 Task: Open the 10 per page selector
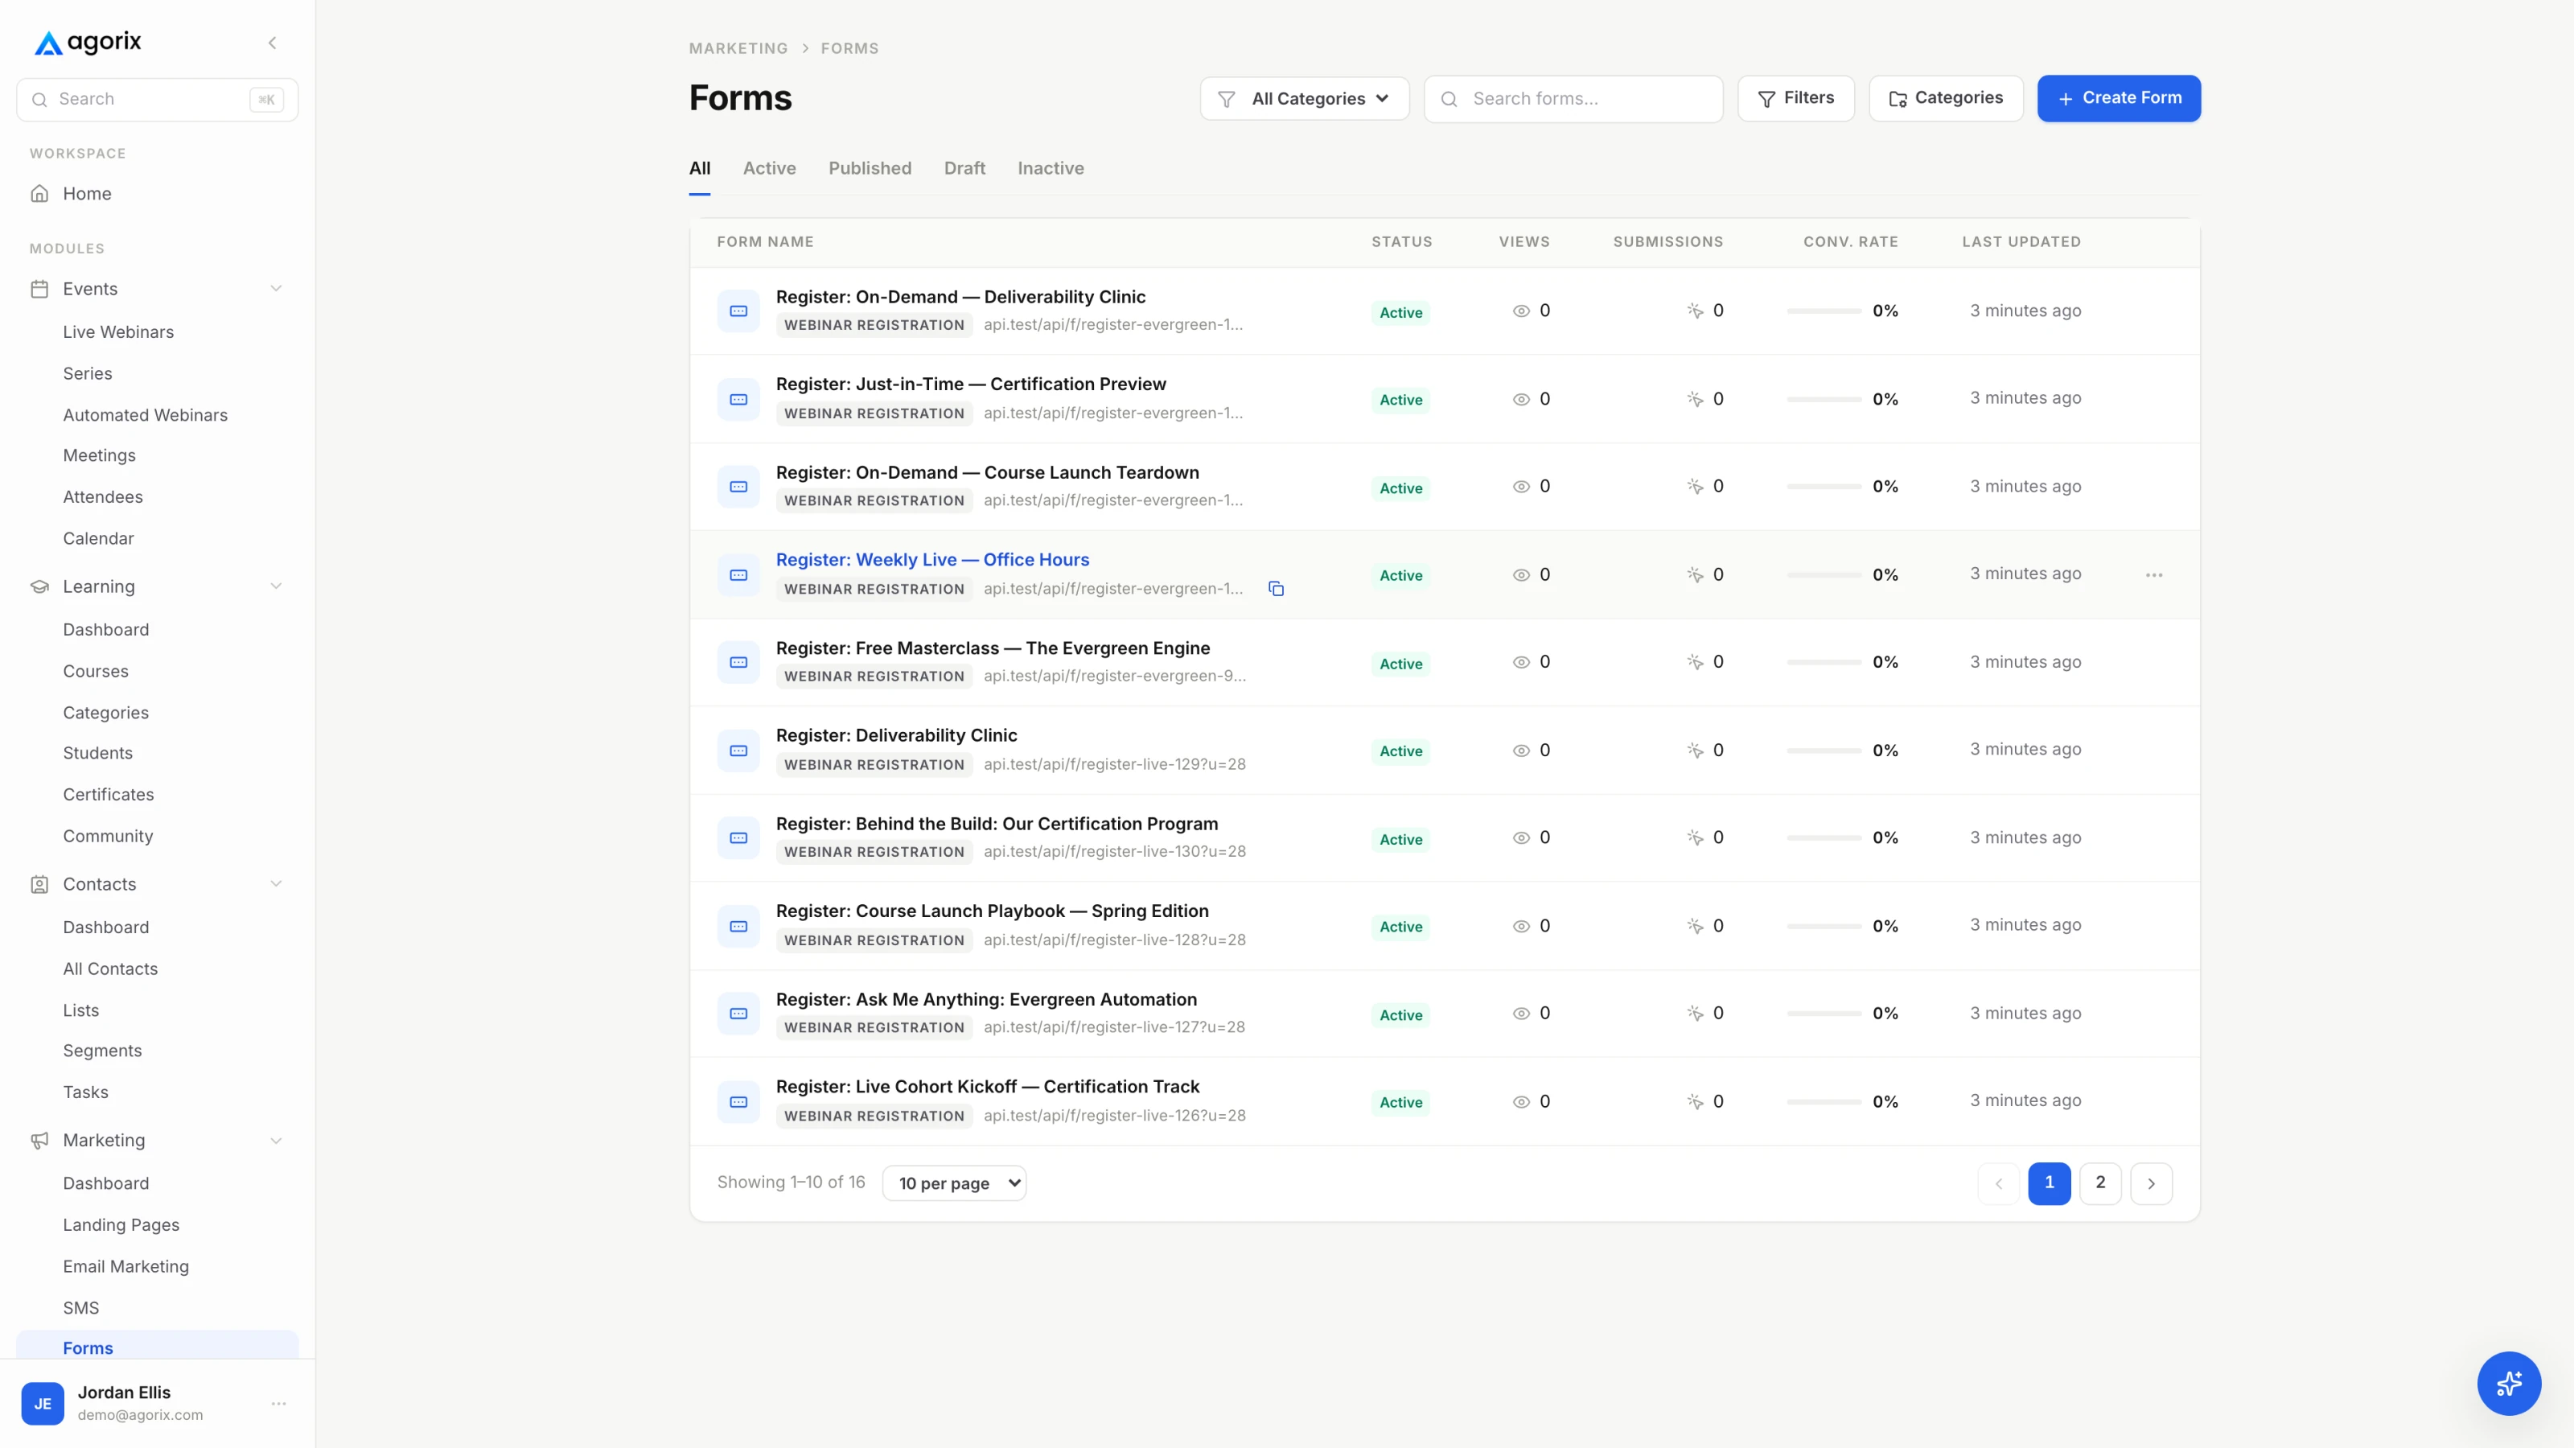[x=954, y=1183]
